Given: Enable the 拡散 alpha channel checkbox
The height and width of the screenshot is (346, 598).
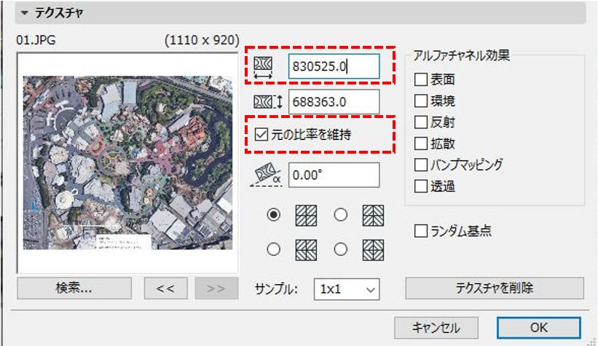Looking at the screenshot, I should (x=421, y=143).
